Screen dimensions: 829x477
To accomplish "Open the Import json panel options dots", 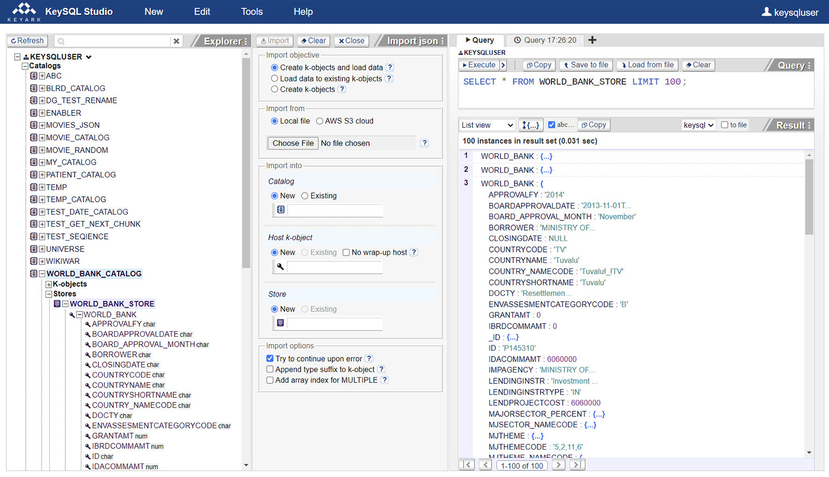I will tap(442, 41).
